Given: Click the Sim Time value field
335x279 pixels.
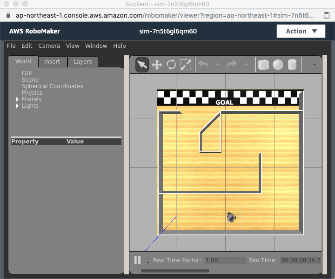Looking at the screenshot, I should [301, 260].
